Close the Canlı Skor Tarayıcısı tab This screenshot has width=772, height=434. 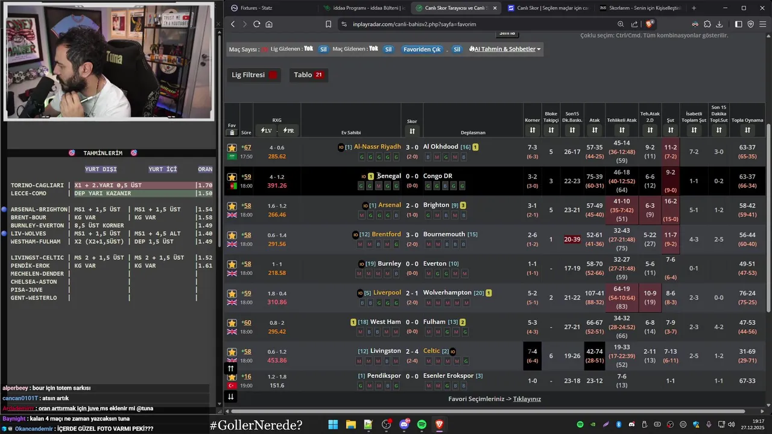click(x=495, y=8)
